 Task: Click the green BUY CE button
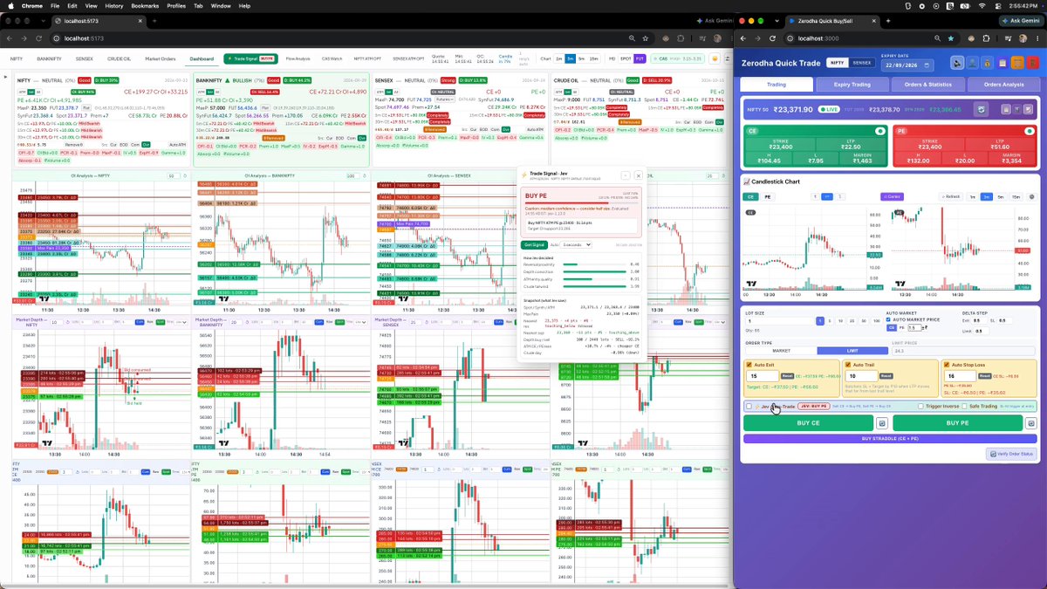pyautogui.click(x=809, y=423)
